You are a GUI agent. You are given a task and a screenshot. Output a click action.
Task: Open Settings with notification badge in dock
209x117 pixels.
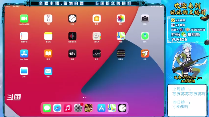pyautogui.click(x=78, y=108)
